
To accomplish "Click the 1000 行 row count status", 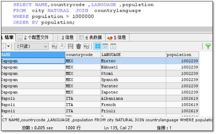I will (73, 128).
